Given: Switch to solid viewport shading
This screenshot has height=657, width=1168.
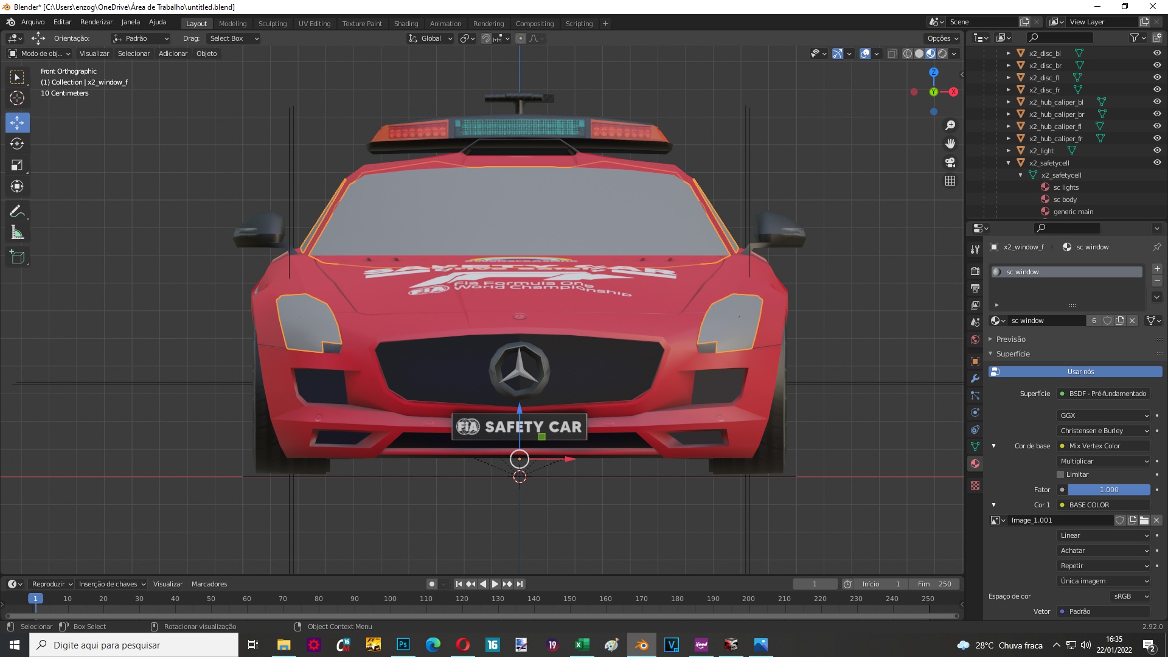Looking at the screenshot, I should pos(919,54).
